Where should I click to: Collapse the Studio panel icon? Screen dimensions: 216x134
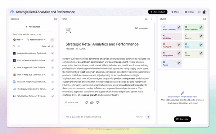tap(204, 19)
